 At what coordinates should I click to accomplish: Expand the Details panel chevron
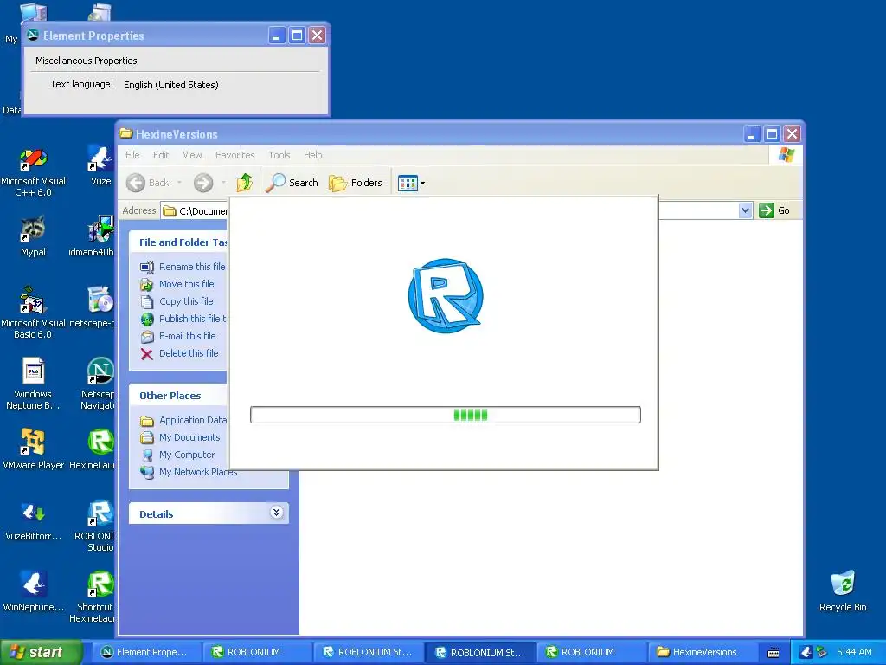tap(276, 513)
